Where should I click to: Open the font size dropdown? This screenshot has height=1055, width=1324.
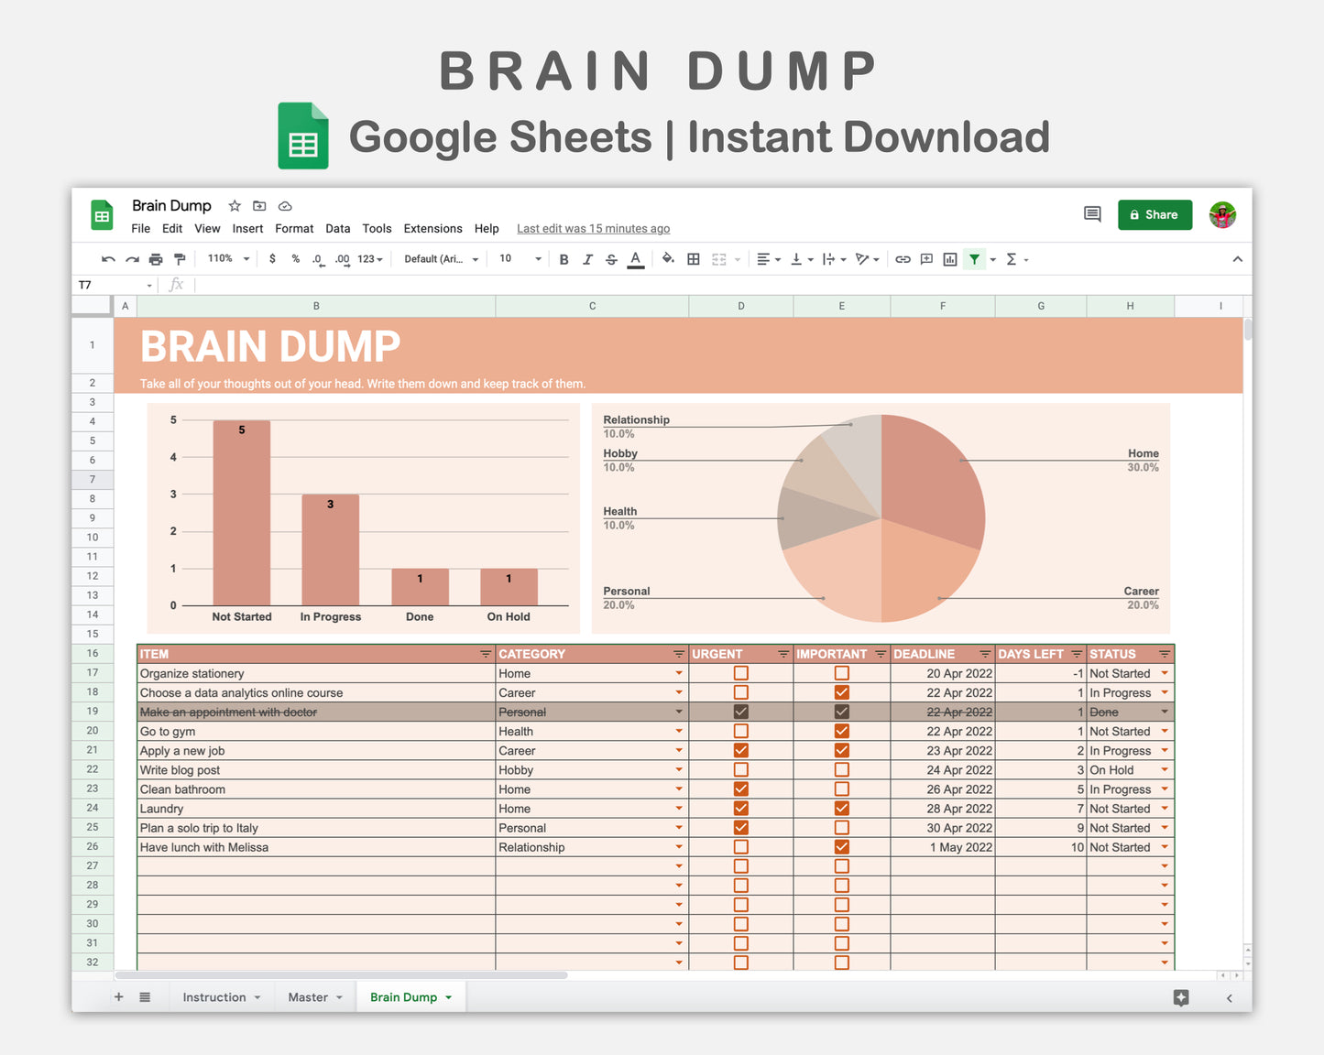520,259
